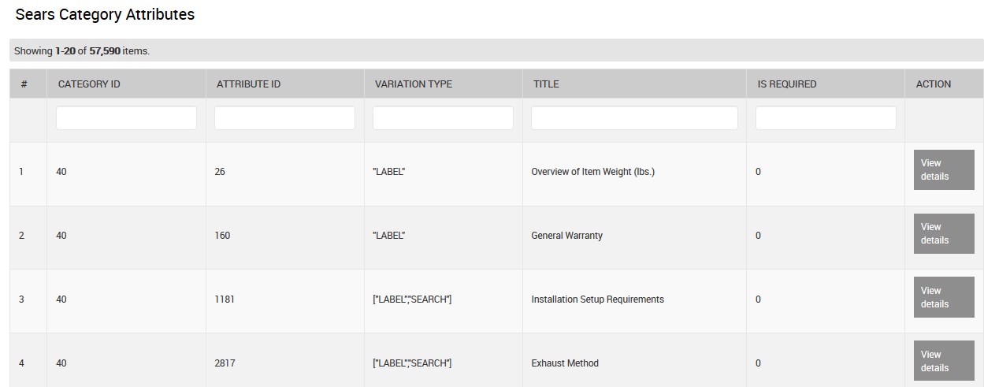Click into the Title filter input
This screenshot has width=984, height=387.
click(634, 118)
